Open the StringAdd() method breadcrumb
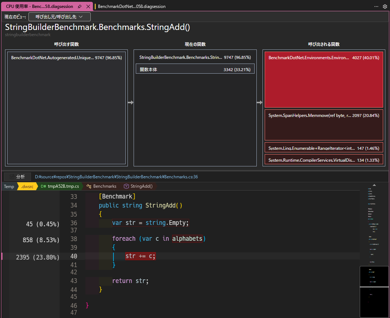The image size is (390, 318). [x=141, y=186]
